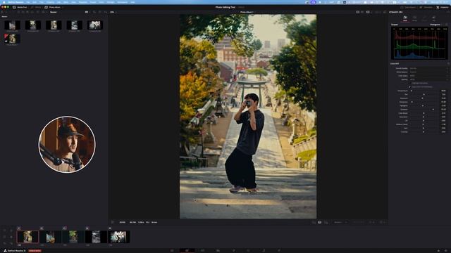Open the Media page icon in bottom bar
The height and width of the screenshot is (253, 451).
172,250
